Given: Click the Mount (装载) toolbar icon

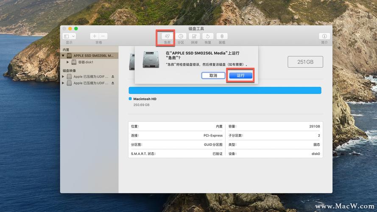Looking at the screenshot, I should (x=222, y=36).
